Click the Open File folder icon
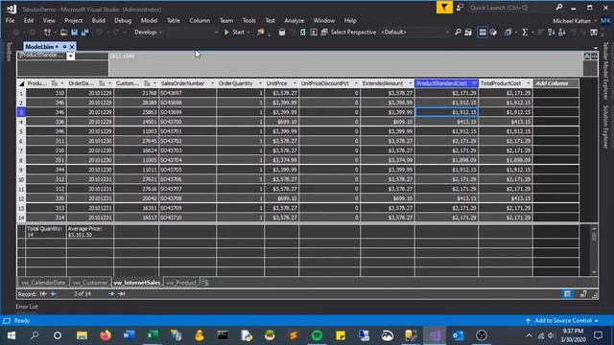 [x=63, y=32]
